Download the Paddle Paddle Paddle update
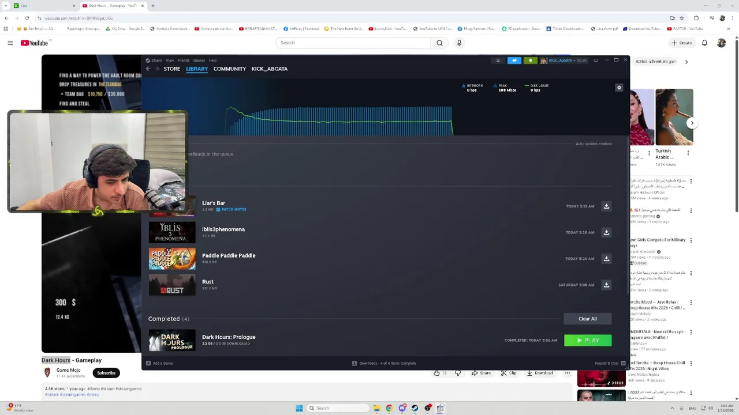Screen dimensions: 739x415 [x=606, y=258]
